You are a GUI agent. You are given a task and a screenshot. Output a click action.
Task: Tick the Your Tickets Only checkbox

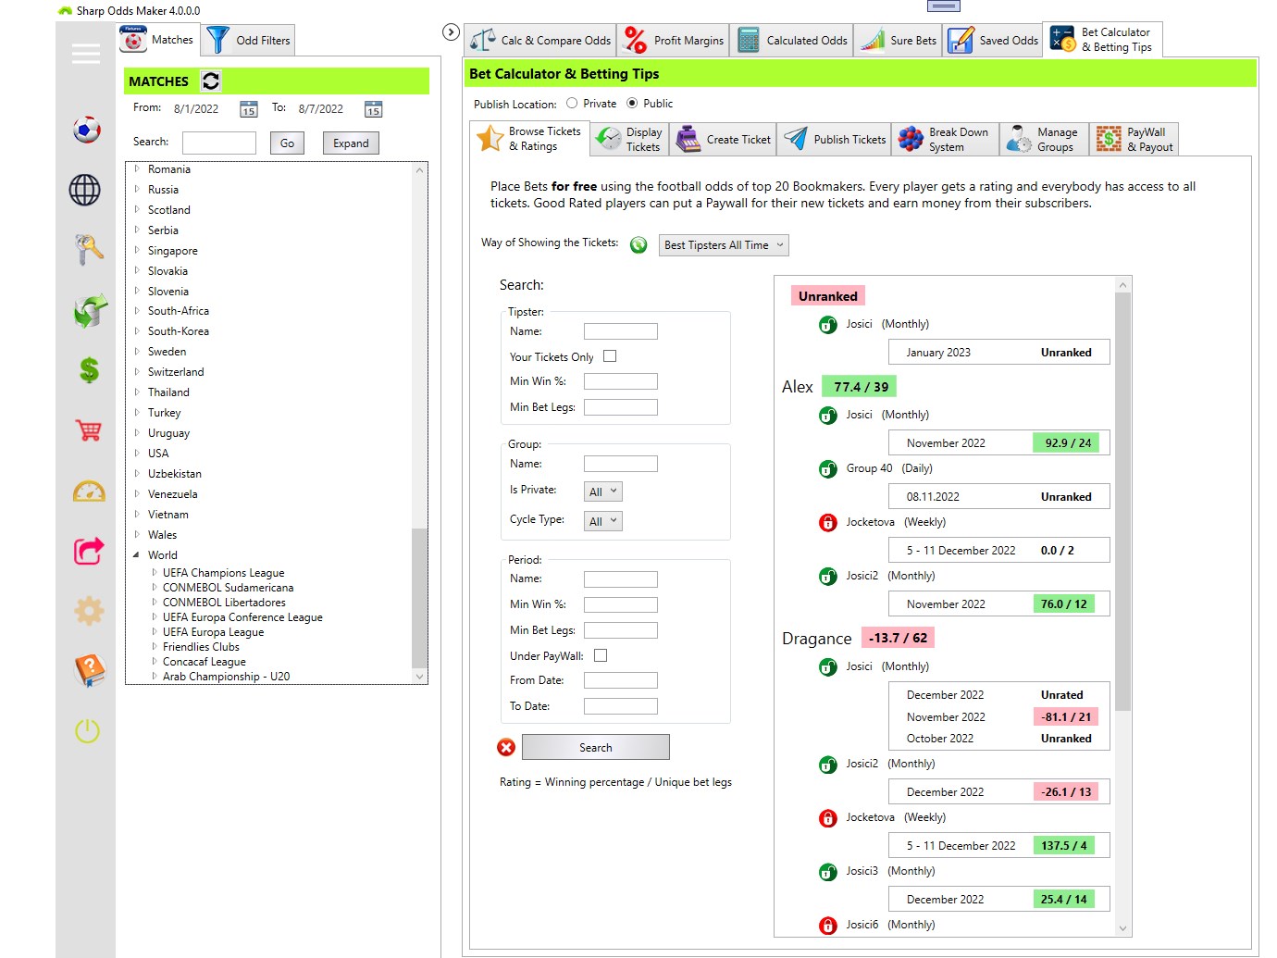pos(610,356)
